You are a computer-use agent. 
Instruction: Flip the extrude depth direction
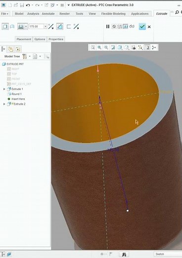coord(51,26)
